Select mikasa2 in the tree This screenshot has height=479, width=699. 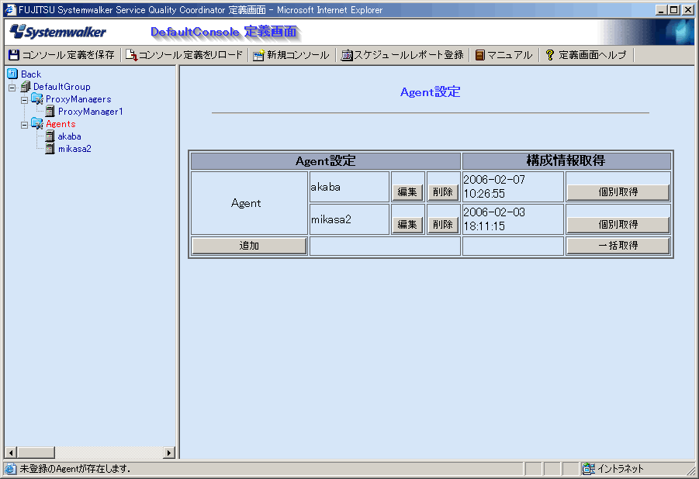74,149
